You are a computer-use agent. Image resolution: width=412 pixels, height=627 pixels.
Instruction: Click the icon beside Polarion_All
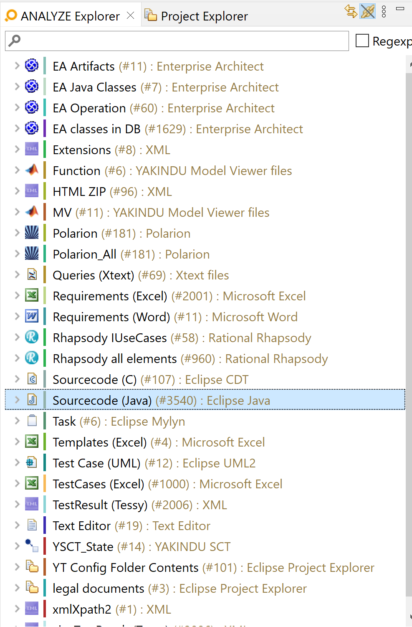(x=32, y=254)
